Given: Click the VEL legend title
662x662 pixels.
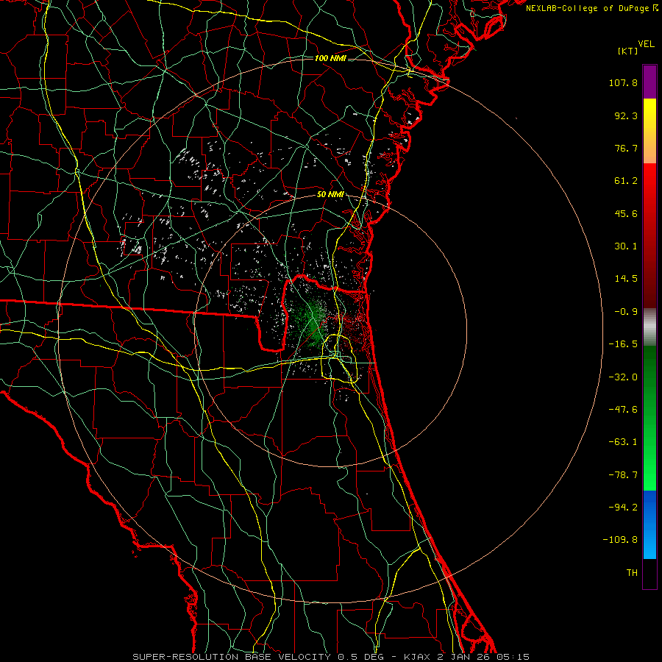Looking at the screenshot, I should [646, 44].
